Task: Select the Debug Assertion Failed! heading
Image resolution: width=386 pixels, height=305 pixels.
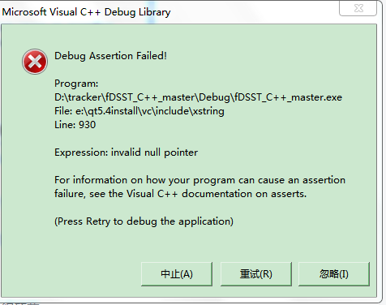Action: coord(110,56)
